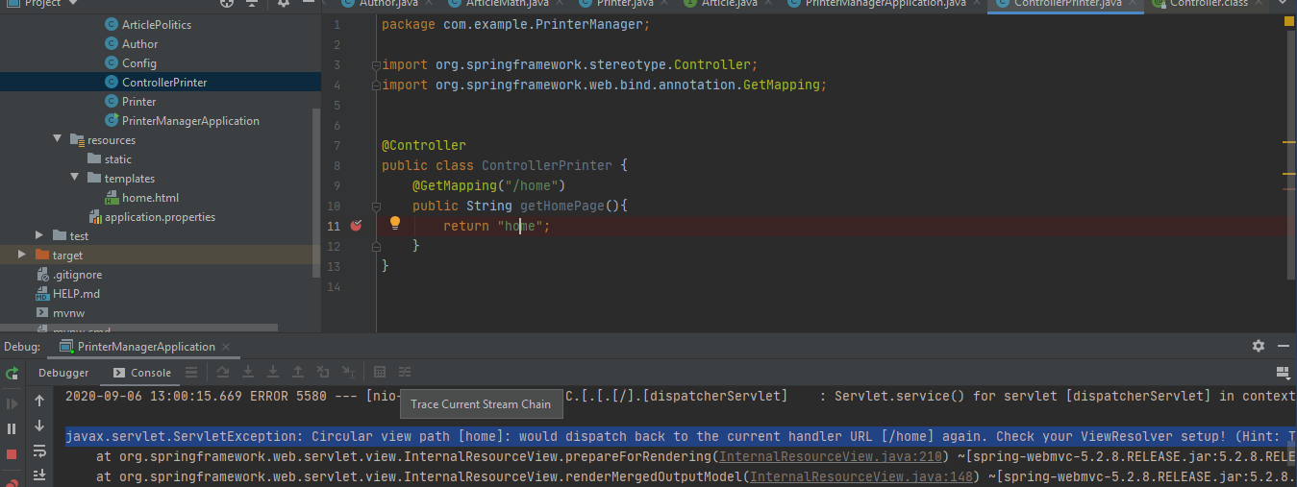The width and height of the screenshot is (1297, 487).
Task: Click the intention lightbulb on line 11
Action: point(394,224)
